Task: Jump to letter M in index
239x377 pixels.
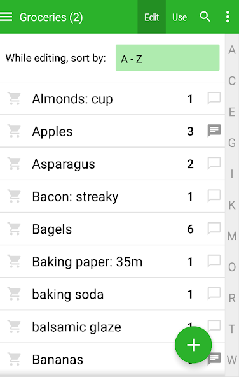Action: (232, 236)
